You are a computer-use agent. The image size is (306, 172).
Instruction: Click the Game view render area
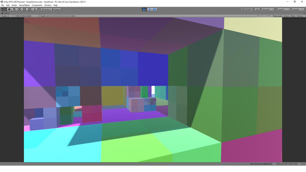pos(153,90)
